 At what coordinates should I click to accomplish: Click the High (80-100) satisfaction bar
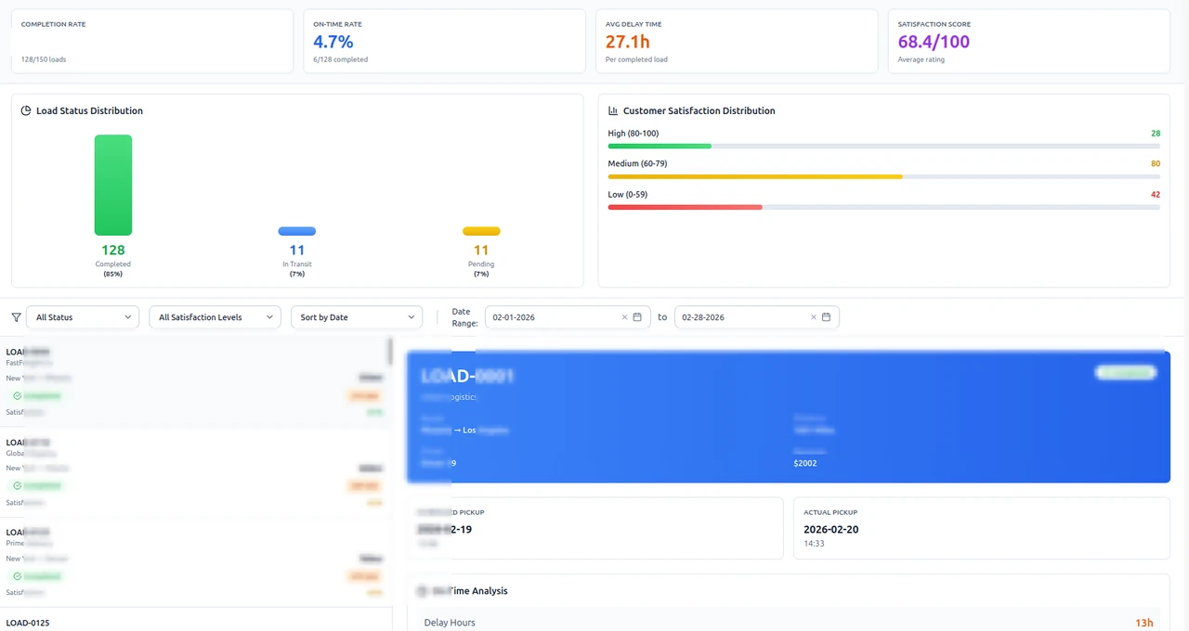click(x=883, y=146)
